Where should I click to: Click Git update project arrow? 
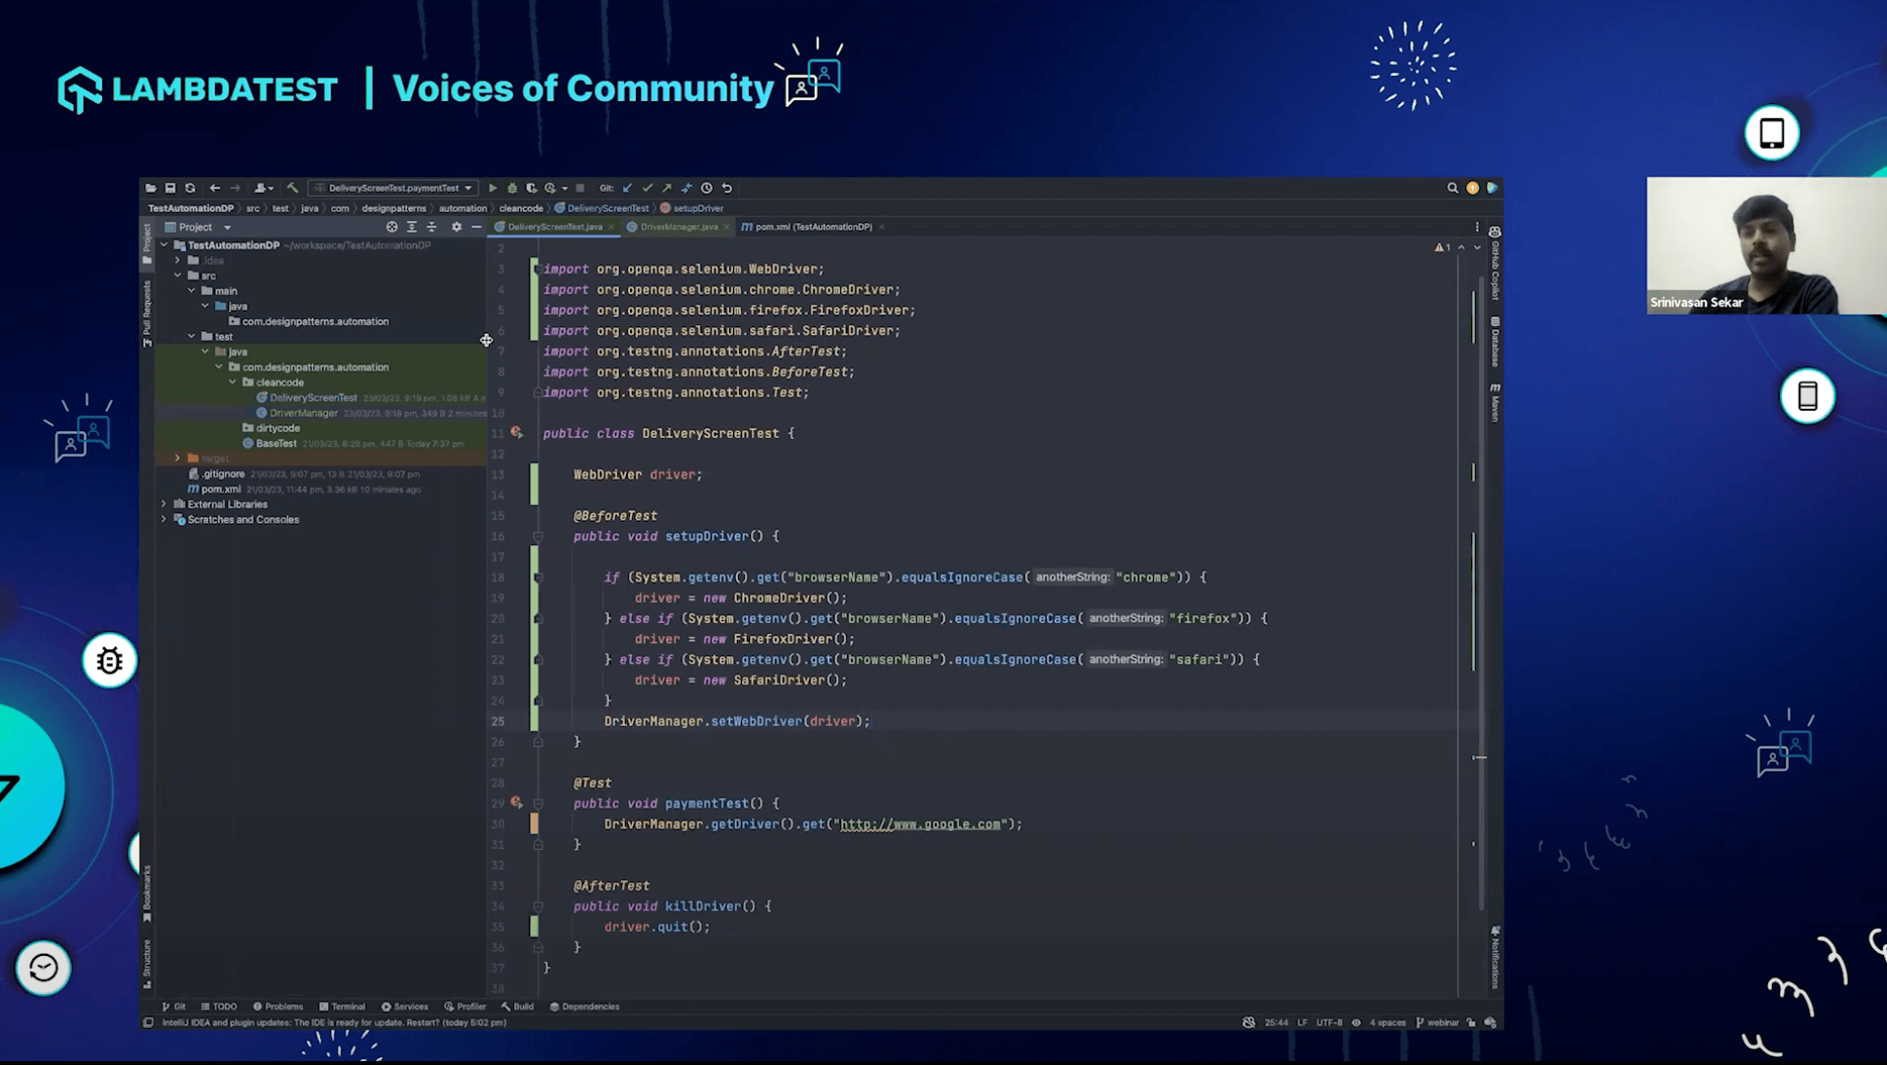pos(627,188)
